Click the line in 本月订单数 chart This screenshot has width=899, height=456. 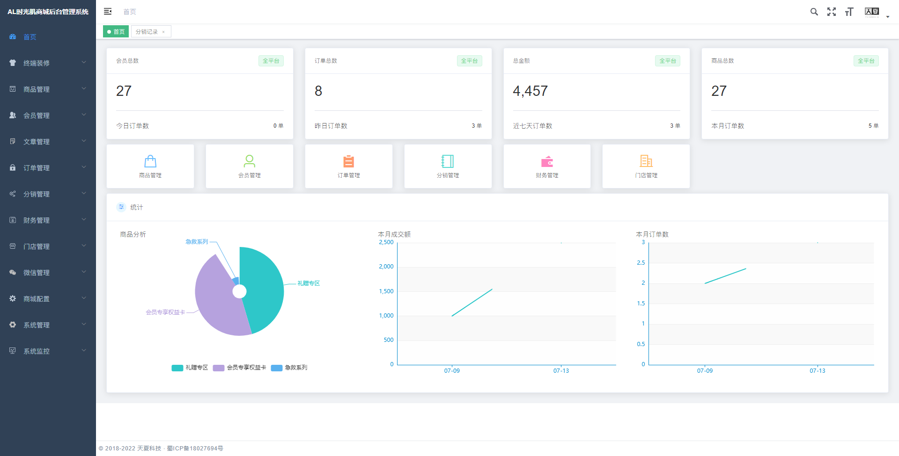click(x=725, y=276)
